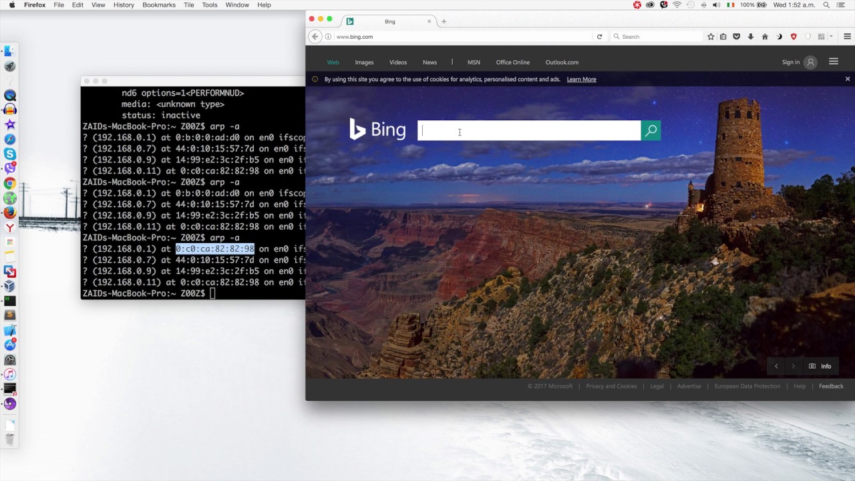855x481 pixels.
Task: Open the Edit menu
Action: pos(77,5)
